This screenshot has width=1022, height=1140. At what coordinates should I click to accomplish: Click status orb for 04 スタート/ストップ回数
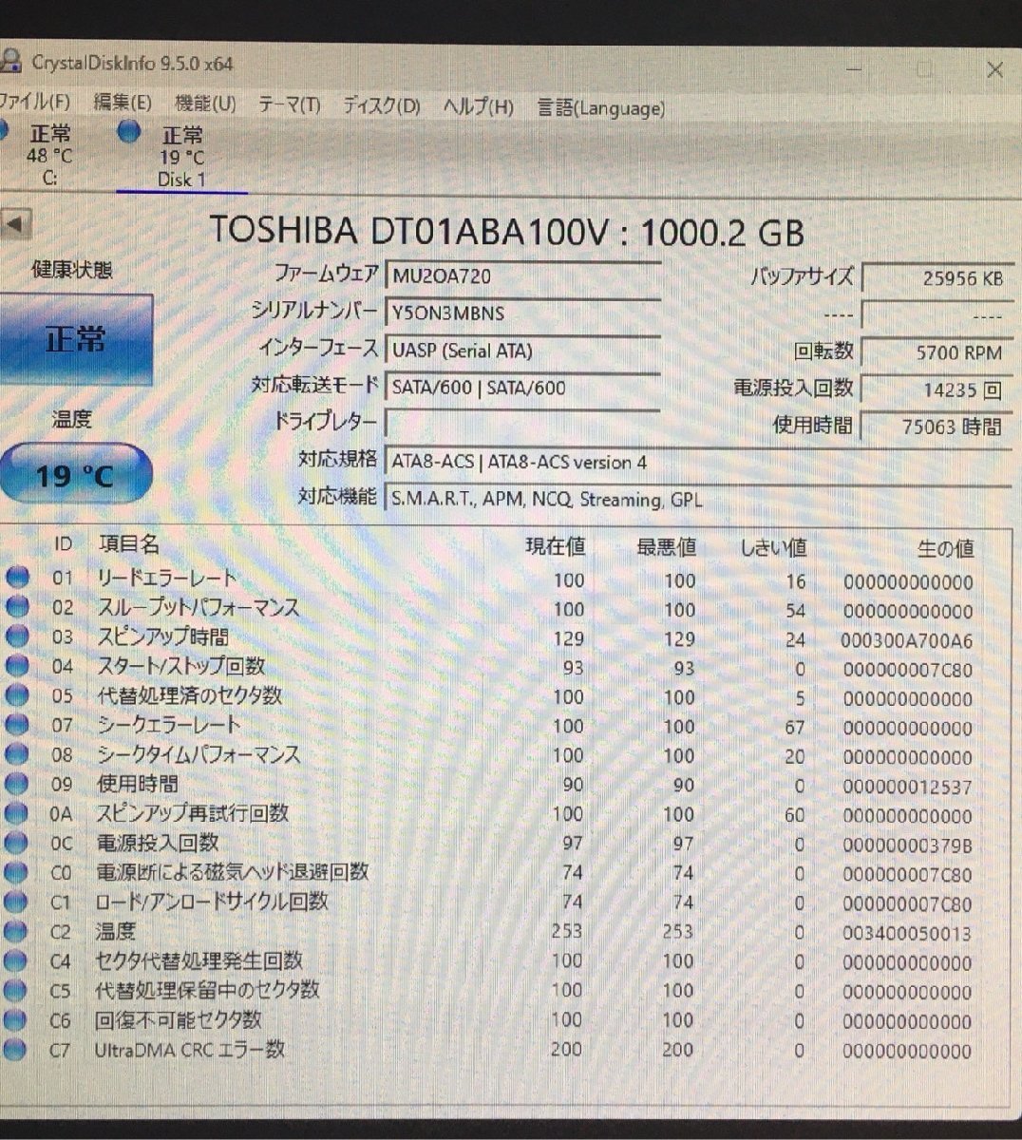click(16, 665)
